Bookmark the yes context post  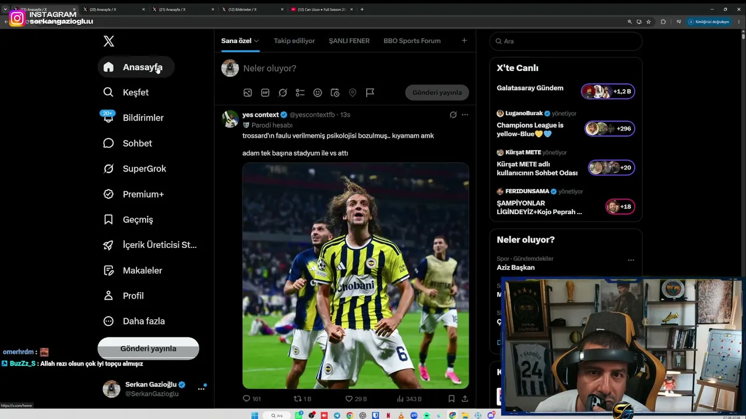[x=452, y=399]
